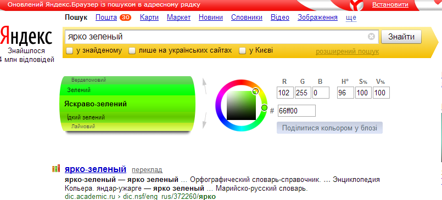Image resolution: width=442 pixels, height=200 pixels.
Task: Click the G value field showing 255
Action: pos(303,93)
